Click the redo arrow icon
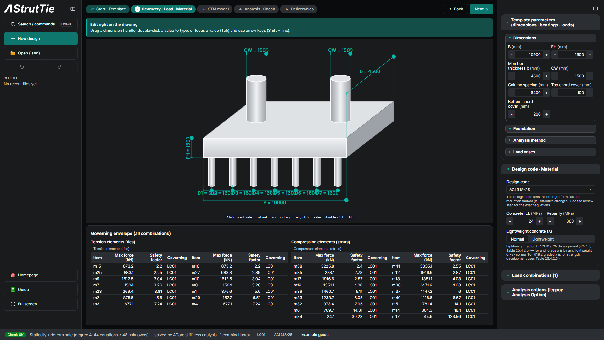604x340 pixels. (x=59, y=67)
